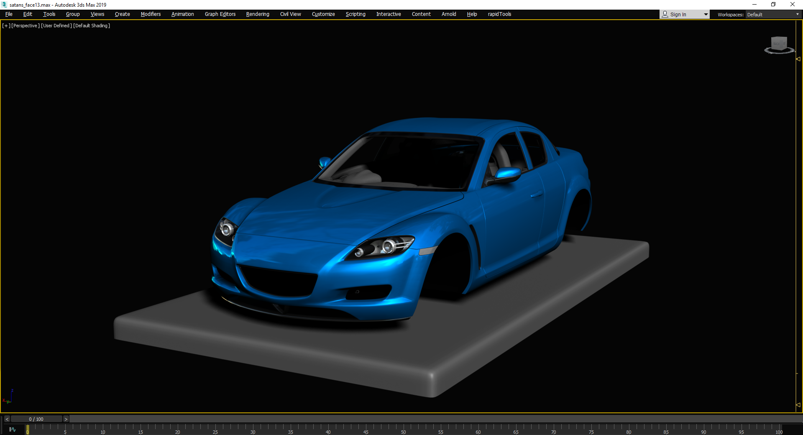Open the Create menu
Viewport: 803px width, 435px height.
122,14
